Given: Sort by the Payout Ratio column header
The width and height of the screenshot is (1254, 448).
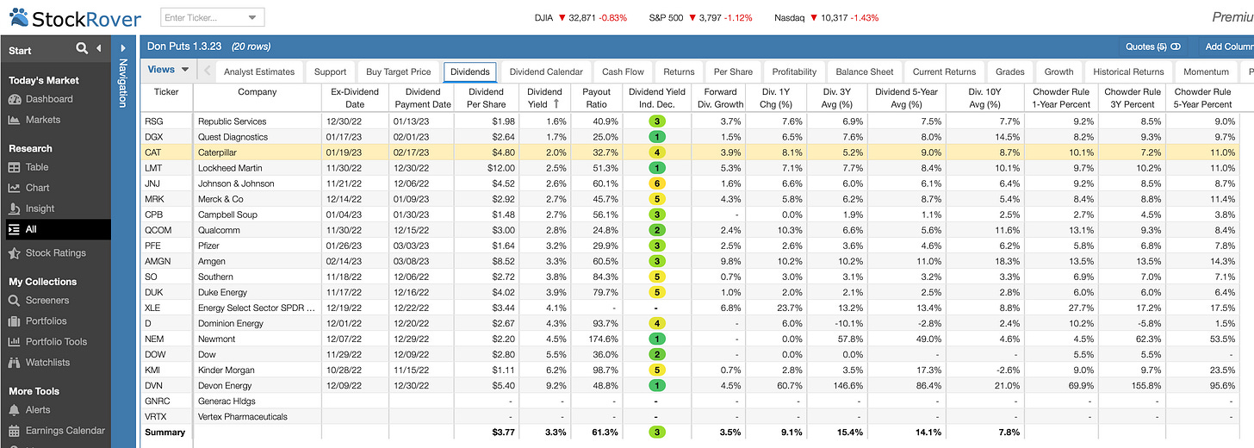Looking at the screenshot, I should [x=597, y=97].
